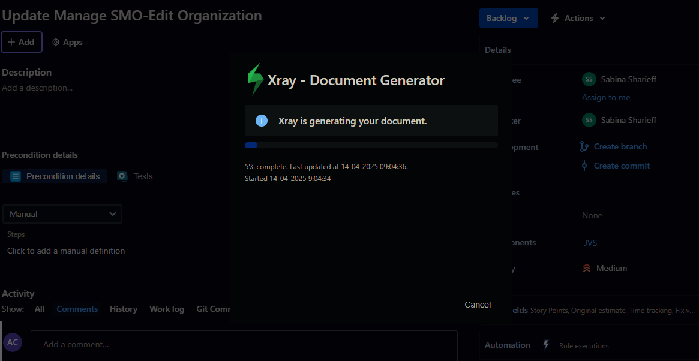Click the SS avatar below Assign to me
The image size is (699, 361).
pyautogui.click(x=589, y=120)
